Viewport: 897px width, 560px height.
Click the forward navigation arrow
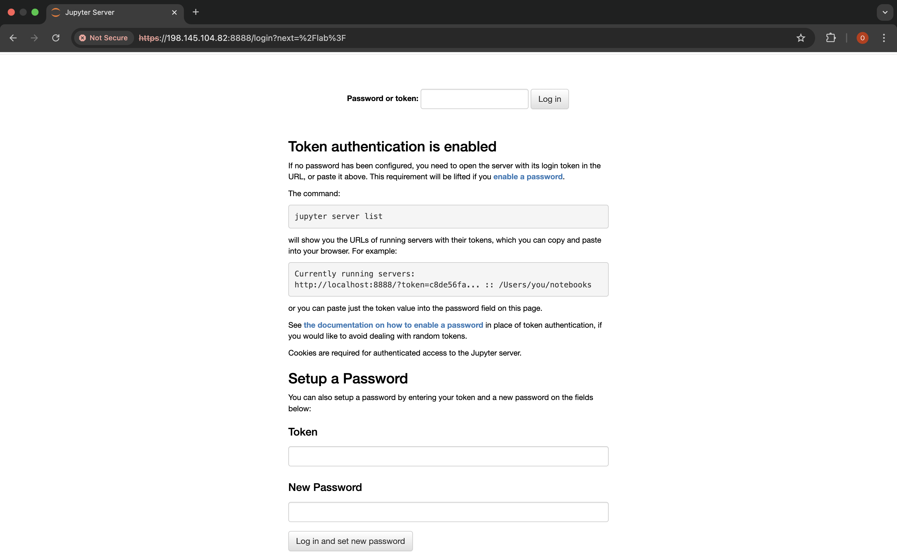34,38
